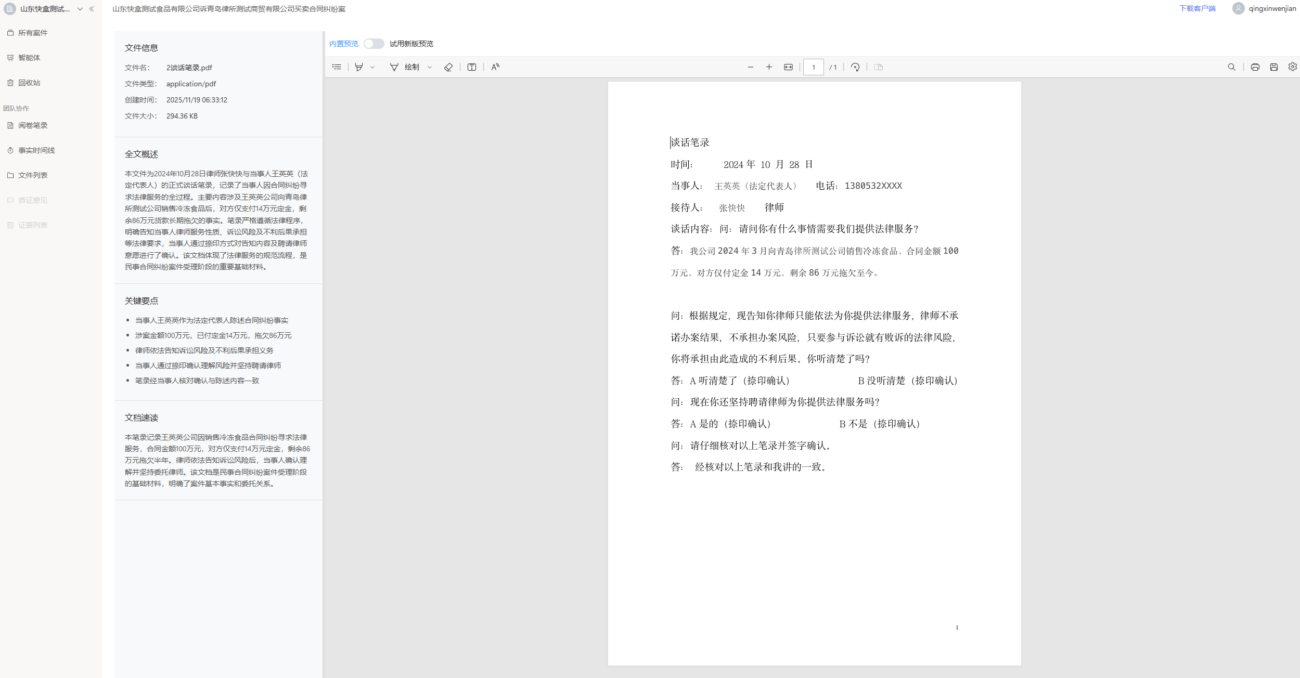Click the page number input field
The height and width of the screenshot is (678, 1300).
pyautogui.click(x=813, y=67)
